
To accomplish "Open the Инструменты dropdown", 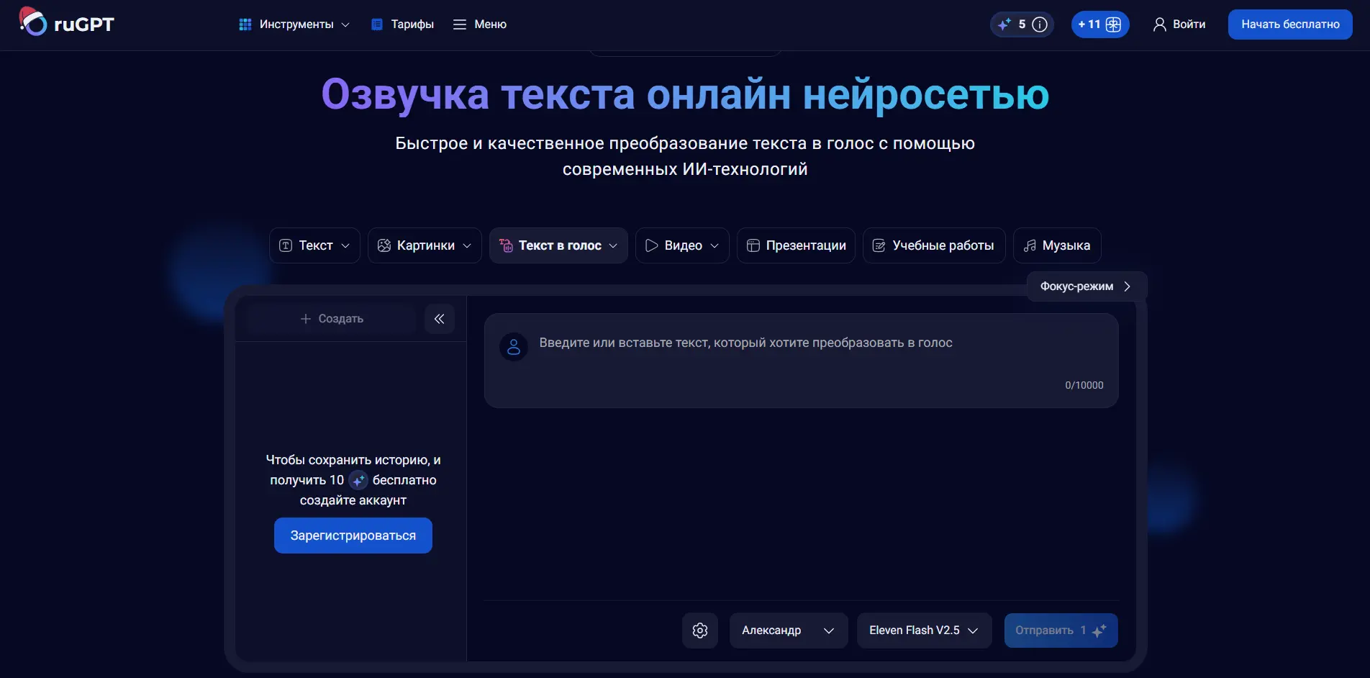I will [292, 24].
